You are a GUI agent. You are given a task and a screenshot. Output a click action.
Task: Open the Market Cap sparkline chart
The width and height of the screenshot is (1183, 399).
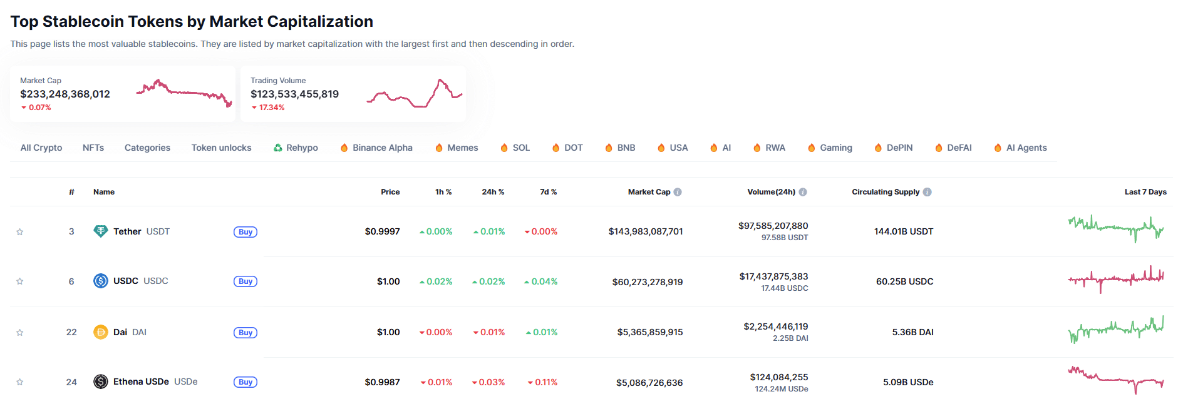184,93
